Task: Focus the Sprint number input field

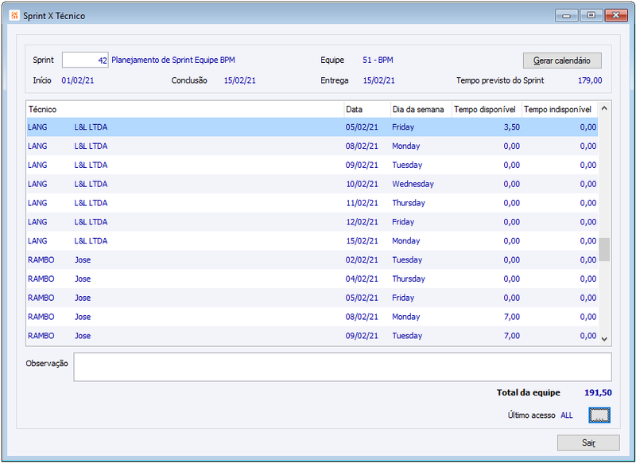Action: pyautogui.click(x=85, y=60)
